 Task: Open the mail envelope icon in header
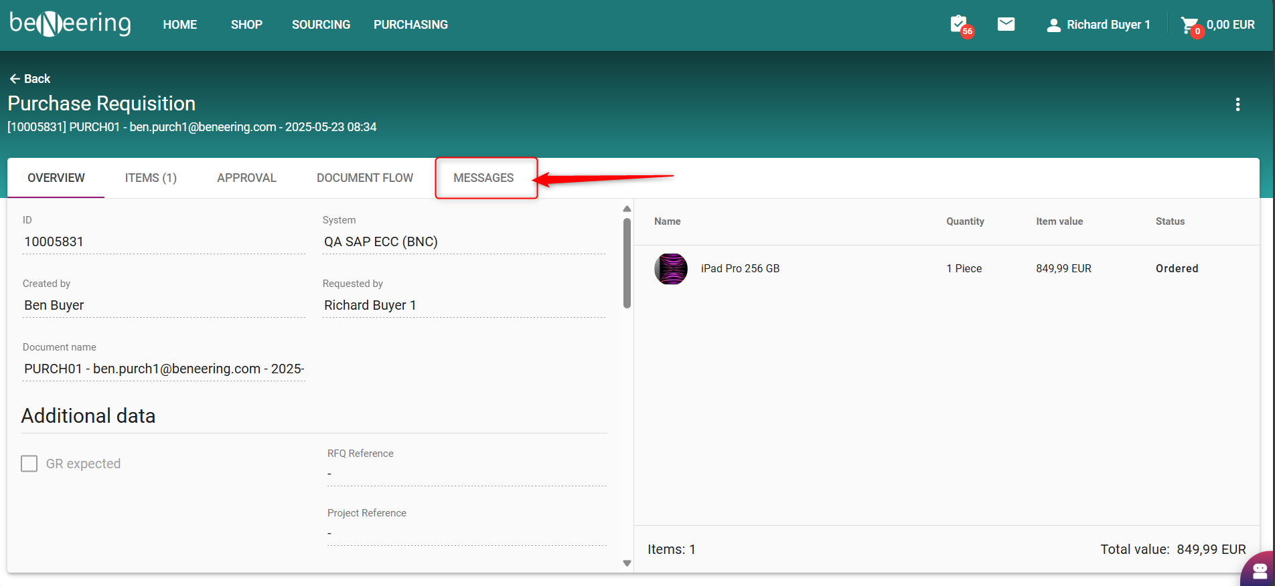[1006, 25]
